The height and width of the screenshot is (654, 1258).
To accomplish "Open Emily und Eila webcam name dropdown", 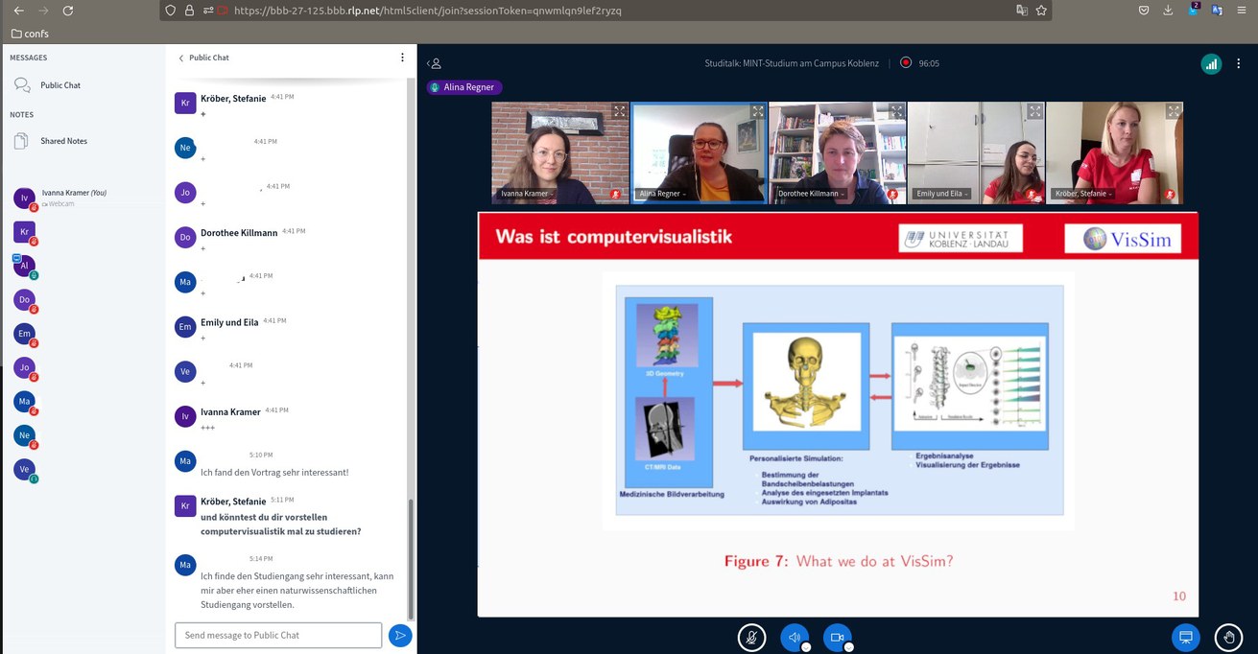I will click(x=942, y=194).
